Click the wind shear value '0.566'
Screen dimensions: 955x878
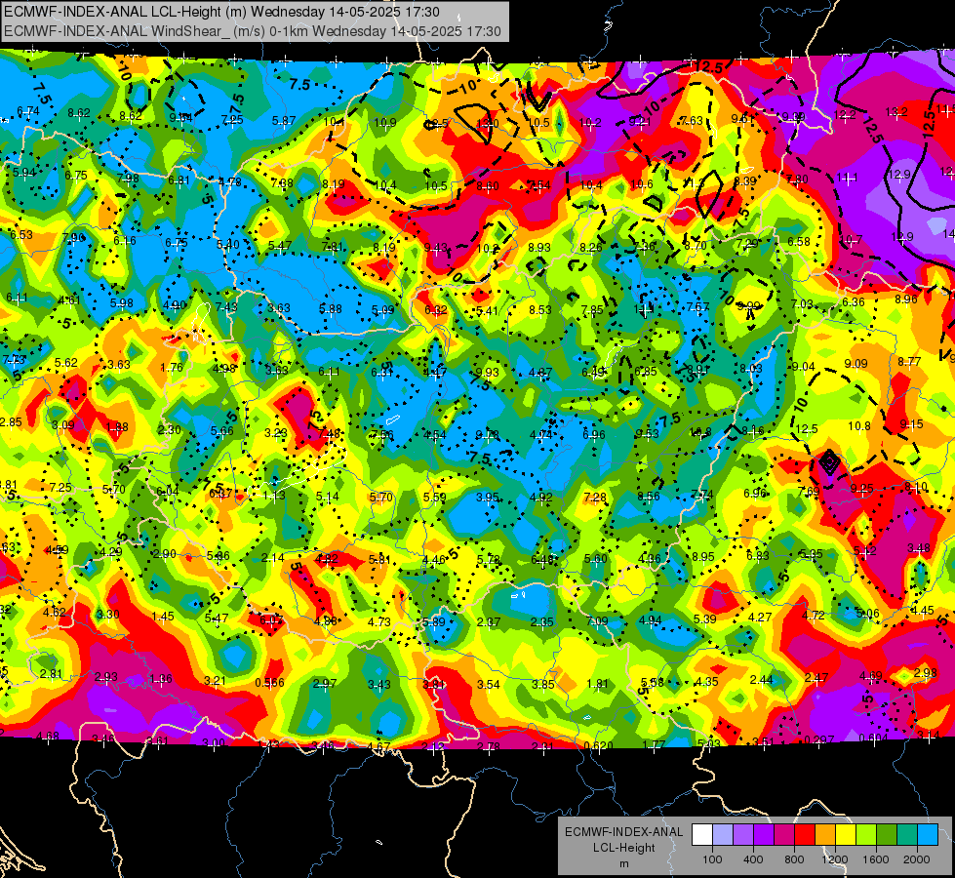269,683
